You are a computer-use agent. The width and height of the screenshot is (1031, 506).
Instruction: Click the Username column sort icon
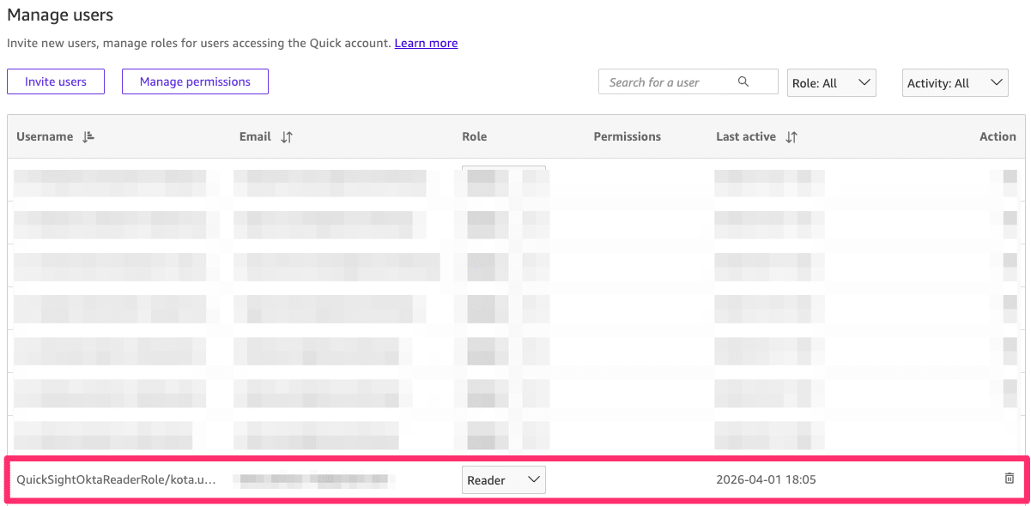tap(88, 137)
